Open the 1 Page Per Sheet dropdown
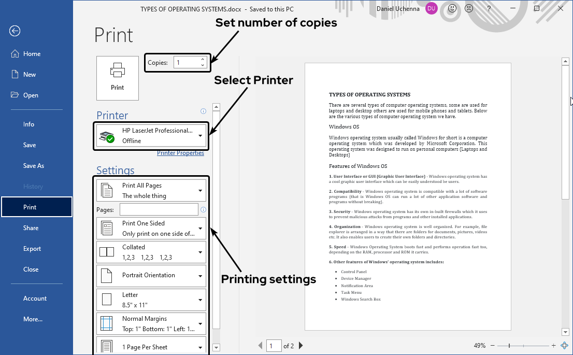 [x=199, y=346]
